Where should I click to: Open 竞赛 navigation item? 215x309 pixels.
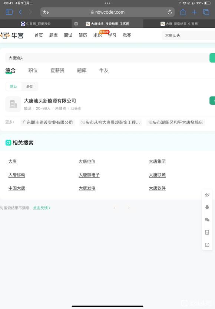tap(127, 35)
